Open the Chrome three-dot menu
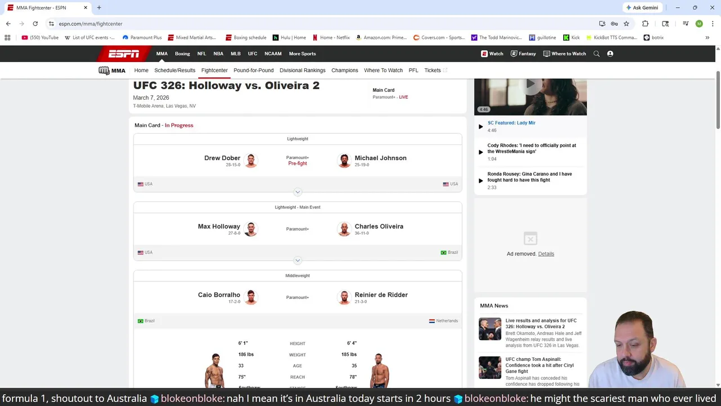 click(x=713, y=24)
